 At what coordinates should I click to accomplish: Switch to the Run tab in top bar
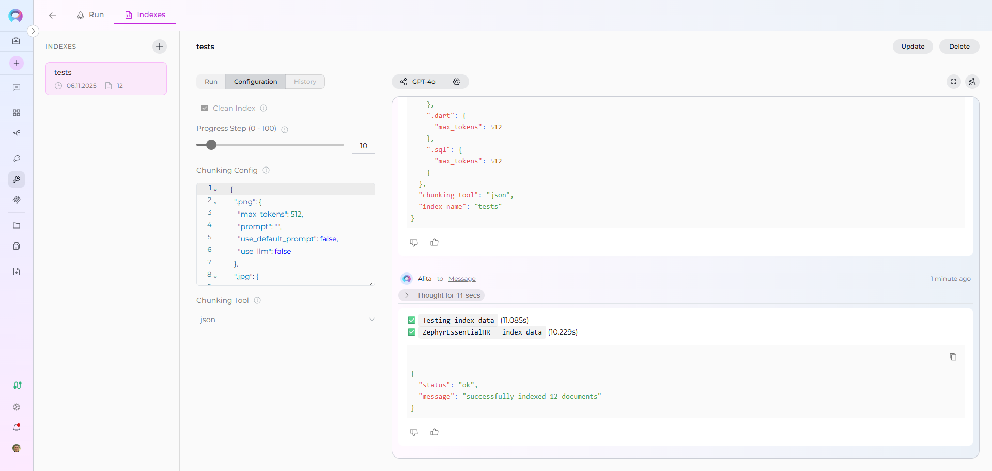[x=91, y=15]
